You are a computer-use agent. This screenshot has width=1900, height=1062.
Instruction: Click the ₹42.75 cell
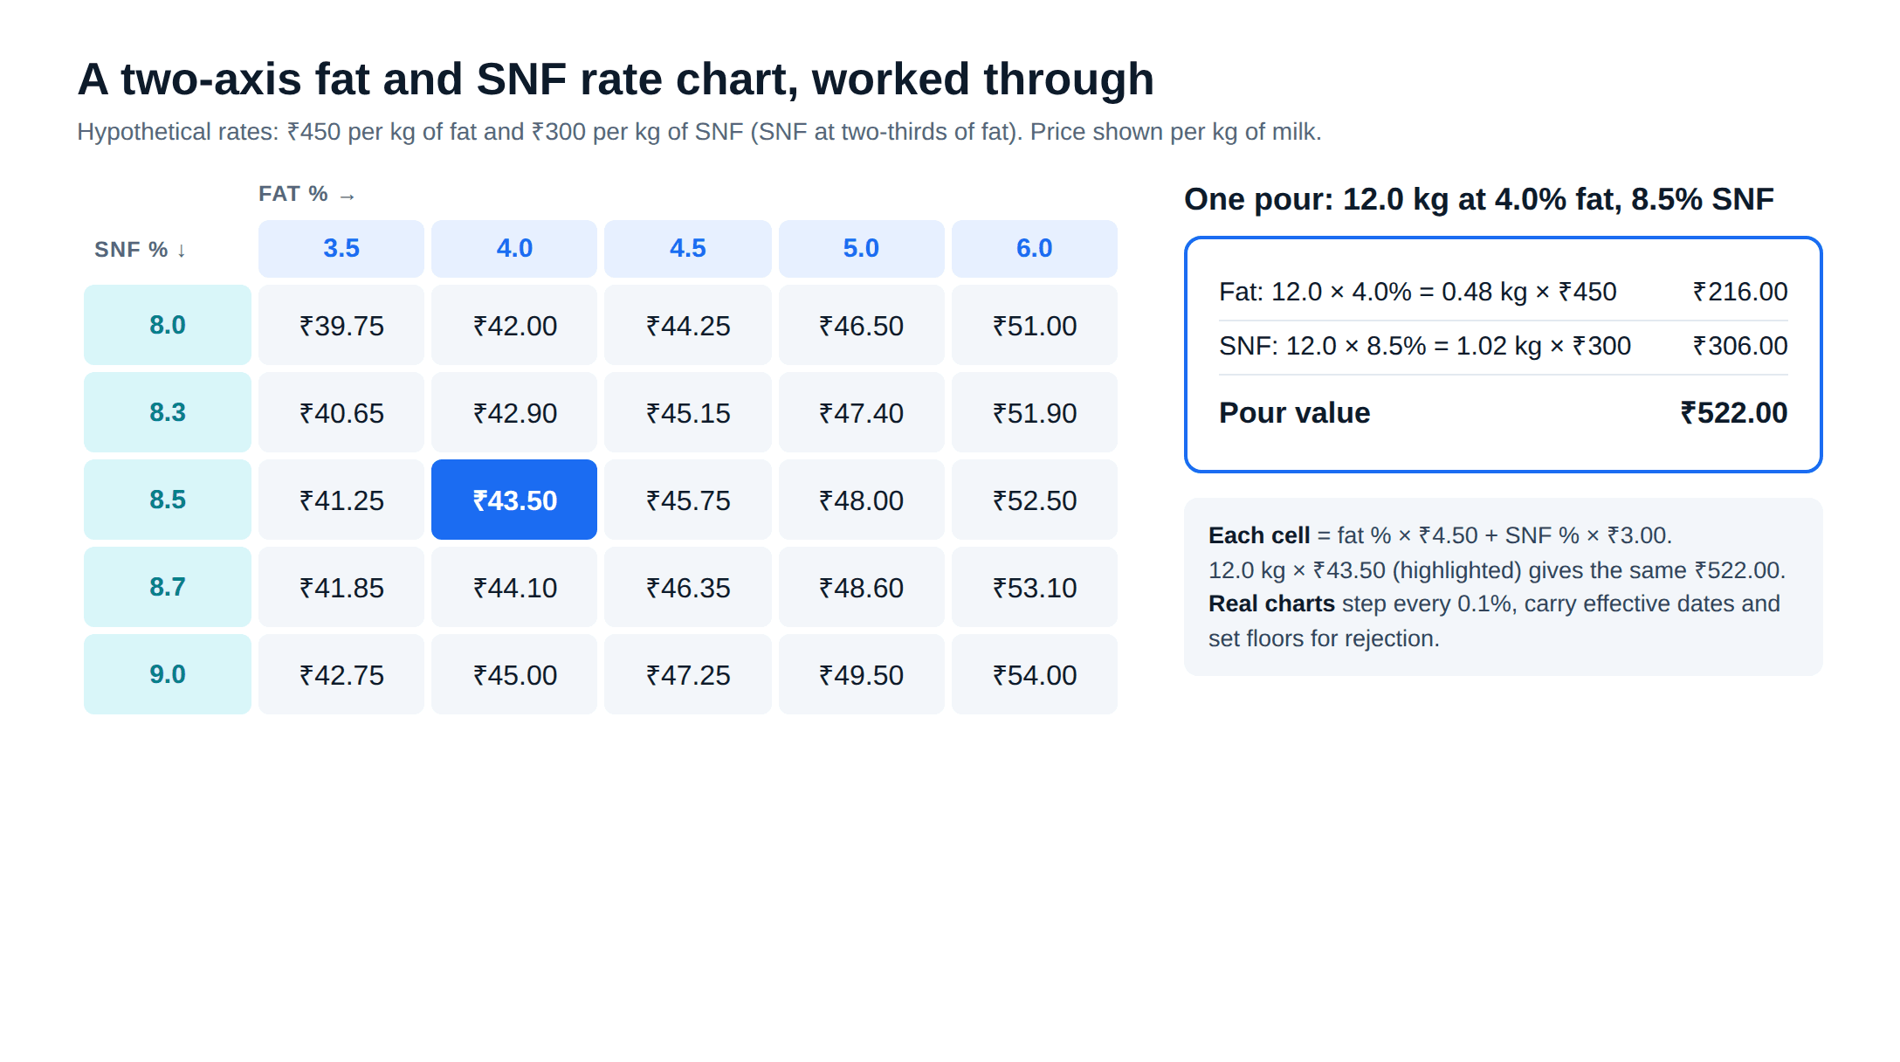click(341, 674)
